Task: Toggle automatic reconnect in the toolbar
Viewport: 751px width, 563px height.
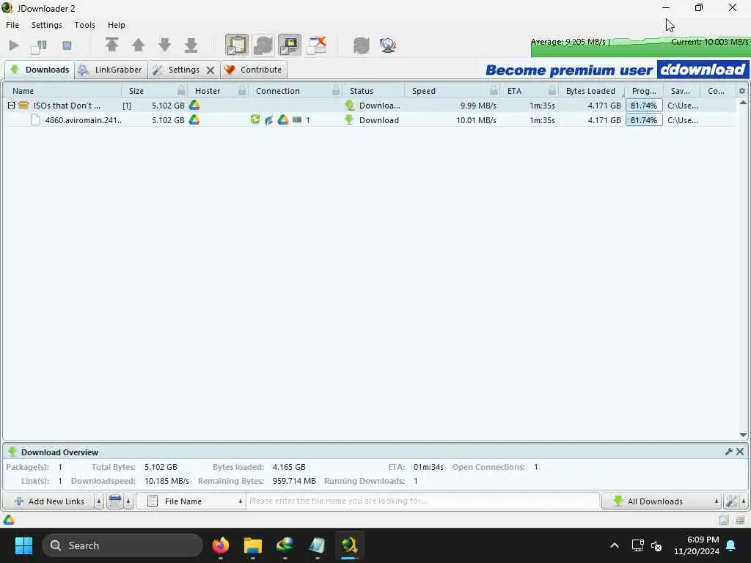Action: click(263, 45)
